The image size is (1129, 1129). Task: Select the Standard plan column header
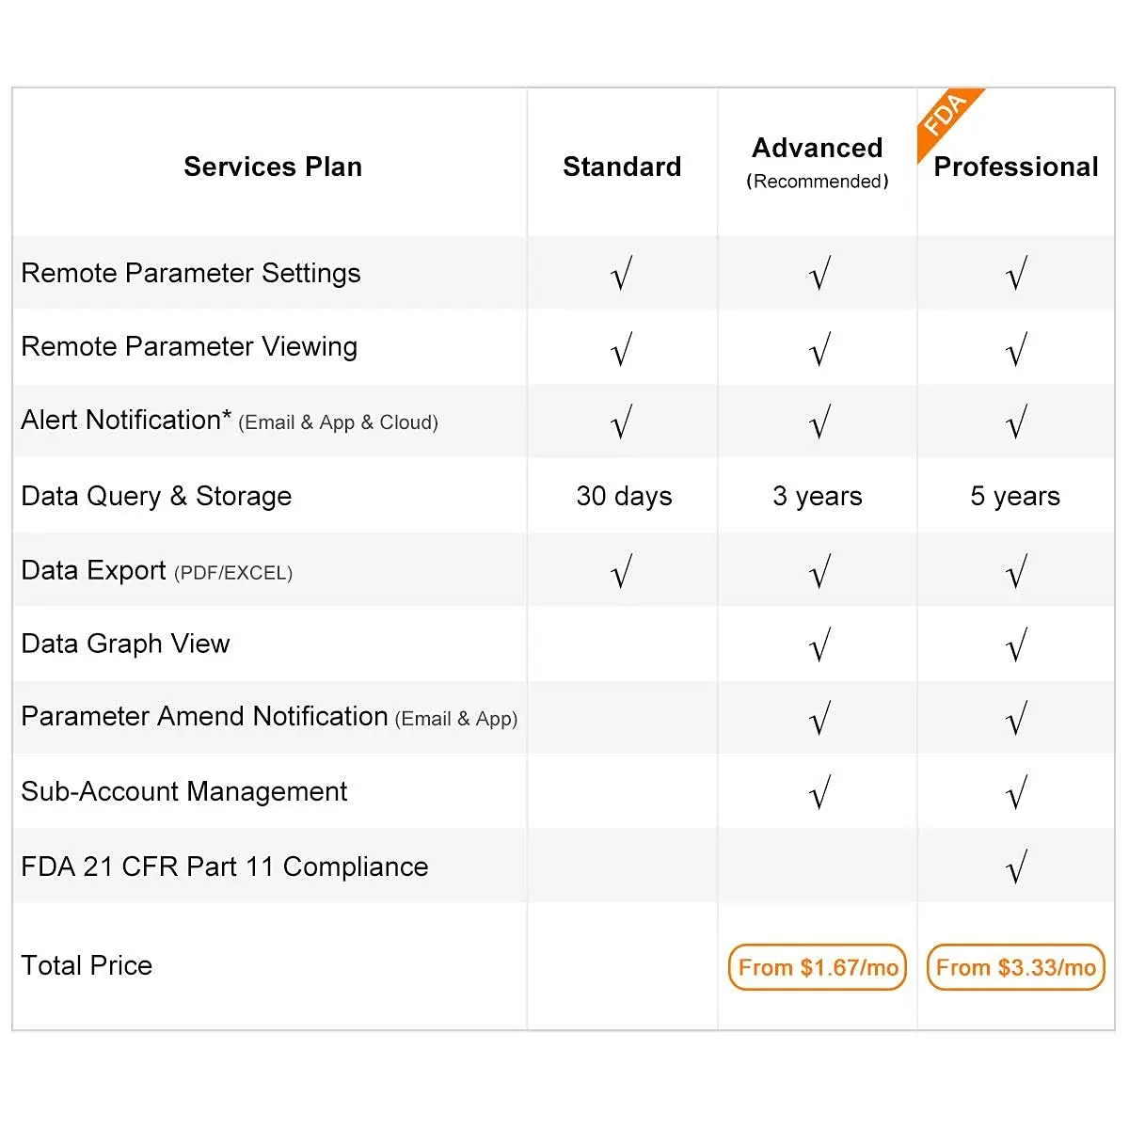(x=622, y=167)
